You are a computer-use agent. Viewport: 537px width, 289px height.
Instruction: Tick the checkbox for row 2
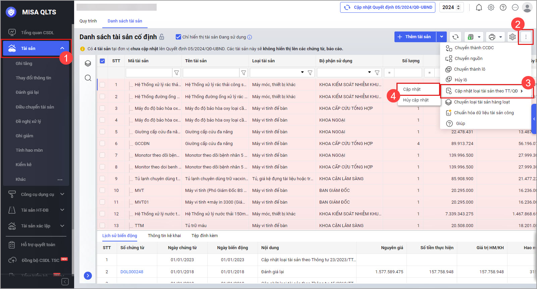[102, 96]
